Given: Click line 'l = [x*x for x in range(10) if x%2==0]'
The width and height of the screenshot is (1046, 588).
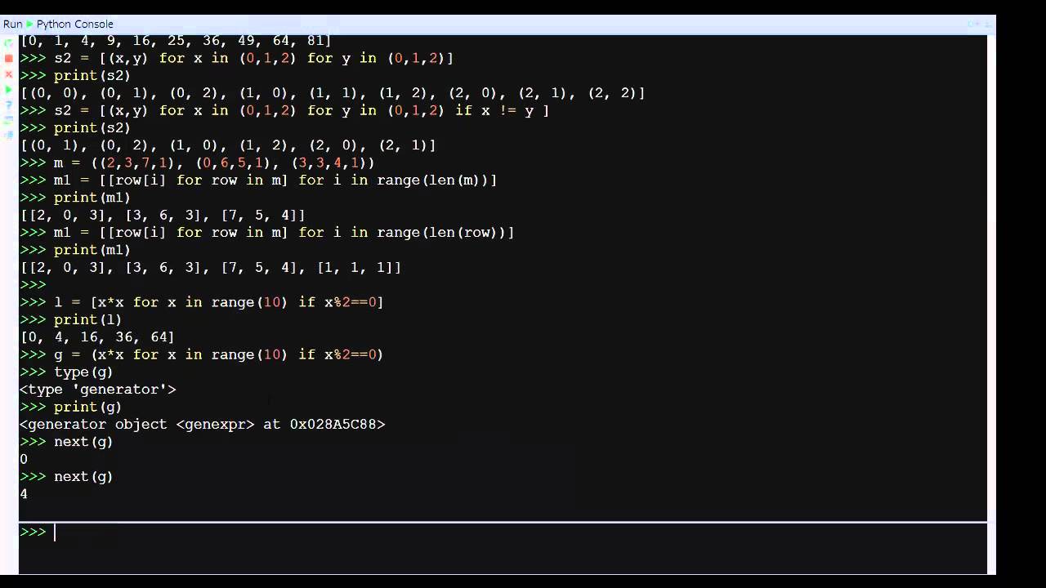Looking at the screenshot, I should point(219,302).
